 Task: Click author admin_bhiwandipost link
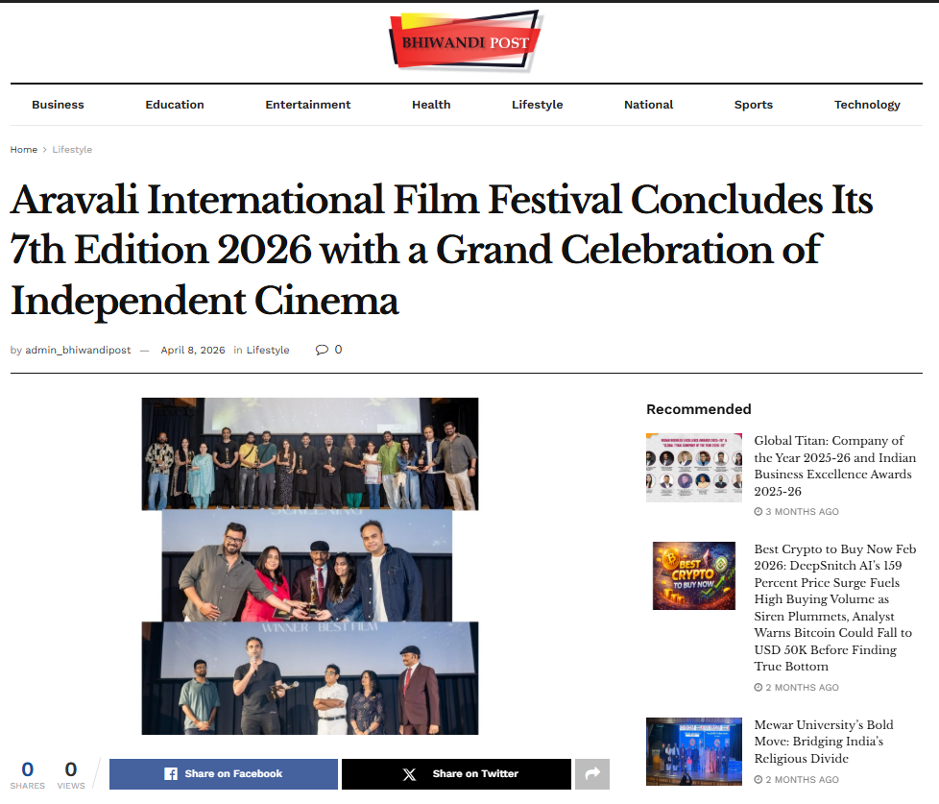tap(78, 350)
